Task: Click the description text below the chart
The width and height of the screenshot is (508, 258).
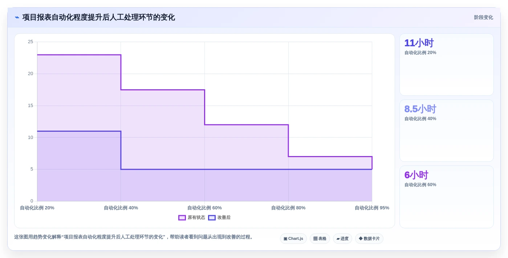Action: click(x=134, y=237)
